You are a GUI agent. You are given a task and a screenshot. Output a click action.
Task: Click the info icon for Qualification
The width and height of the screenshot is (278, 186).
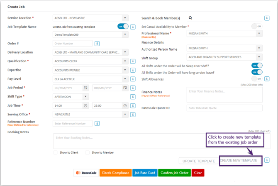(x=133, y=61)
